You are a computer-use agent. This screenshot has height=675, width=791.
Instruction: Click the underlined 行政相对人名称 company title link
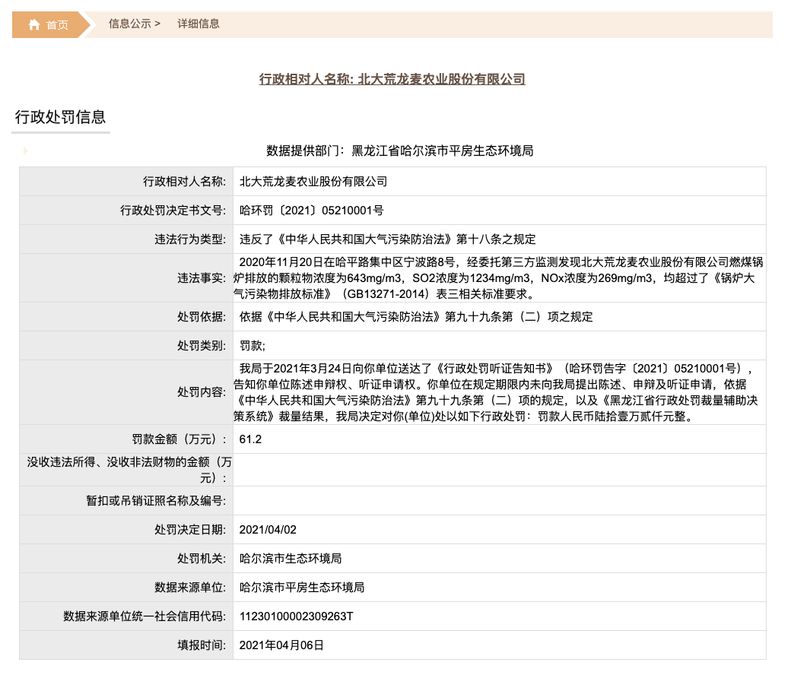392,79
